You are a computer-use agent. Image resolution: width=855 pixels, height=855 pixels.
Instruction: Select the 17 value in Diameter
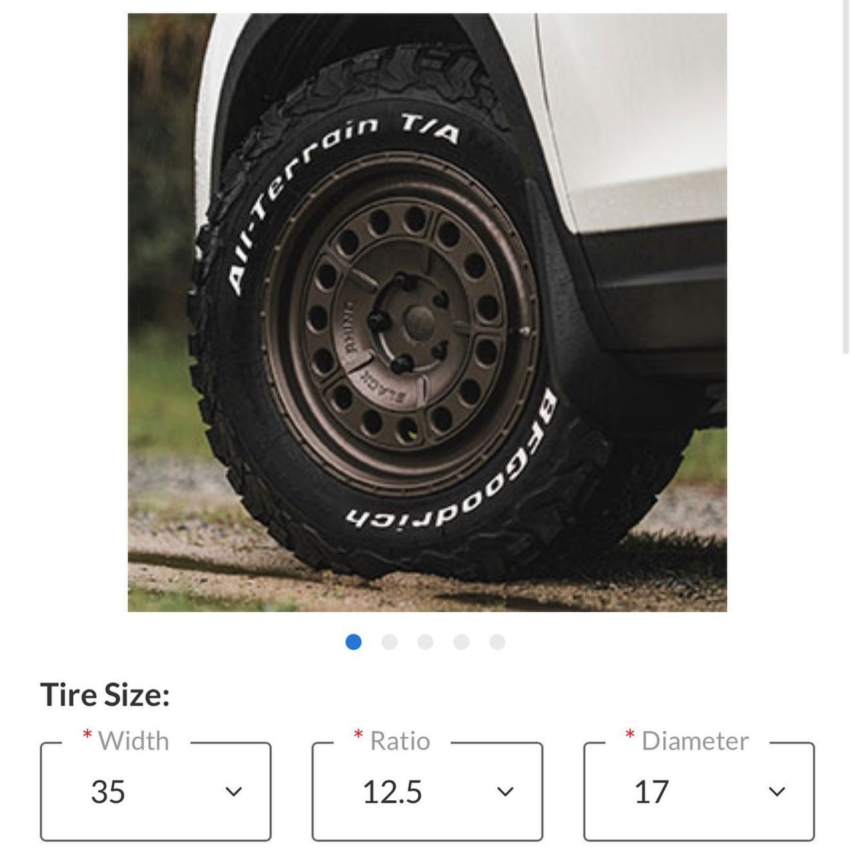(651, 792)
